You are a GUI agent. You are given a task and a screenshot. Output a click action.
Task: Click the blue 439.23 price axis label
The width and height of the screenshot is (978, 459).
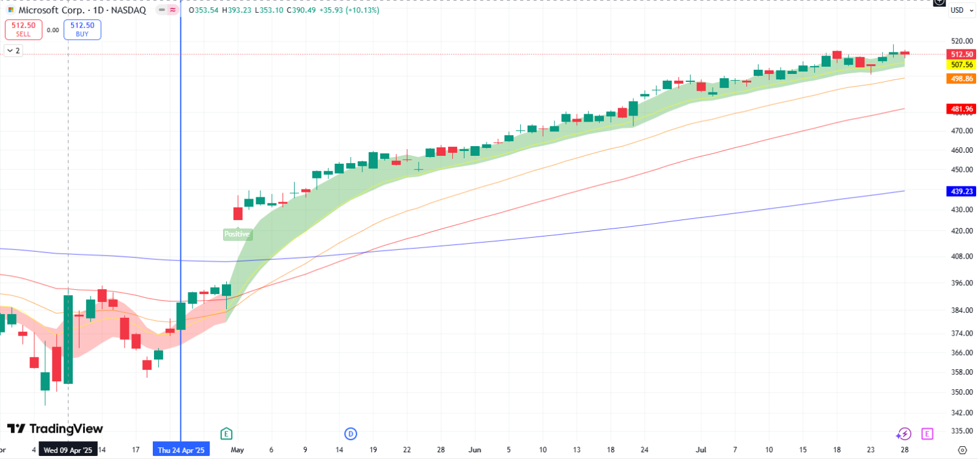coord(961,191)
